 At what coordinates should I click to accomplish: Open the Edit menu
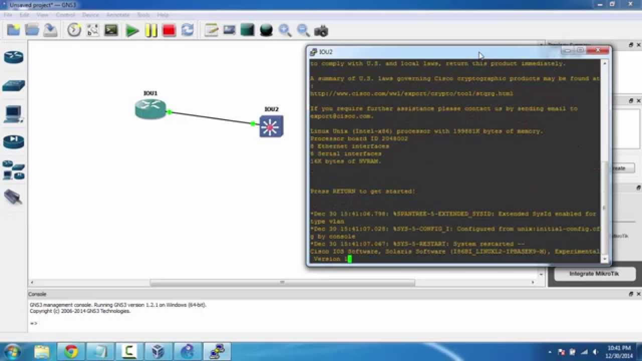tap(24, 15)
